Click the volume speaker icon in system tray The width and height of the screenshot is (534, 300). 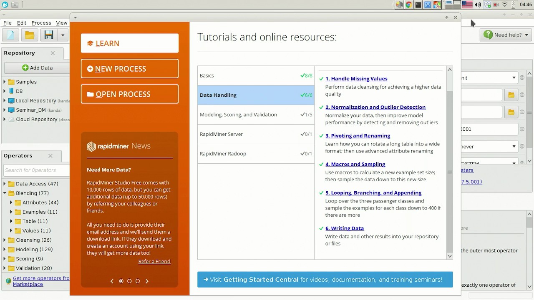tap(478, 5)
